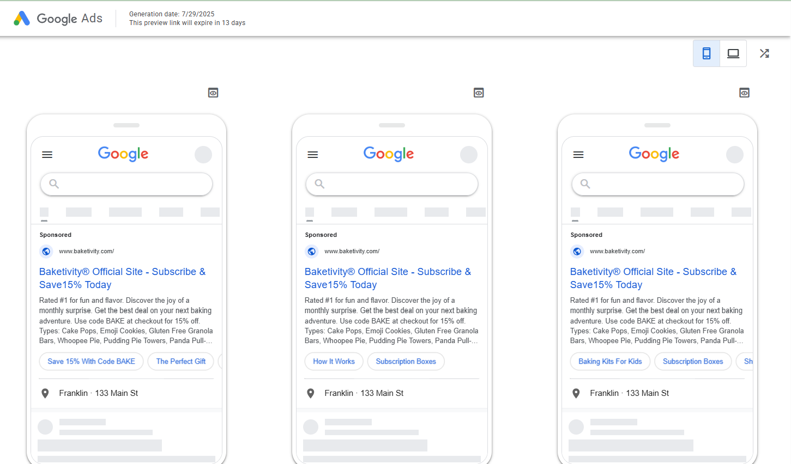Click the shuffle ad combinations icon
Screen dimensions: 791x464
click(x=764, y=53)
